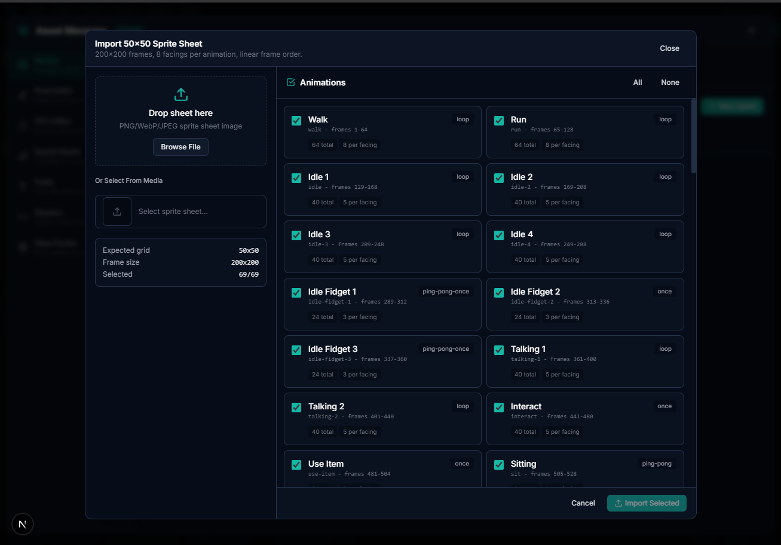The image size is (781, 545).
Task: Open the Browse File button
Action: click(x=180, y=147)
